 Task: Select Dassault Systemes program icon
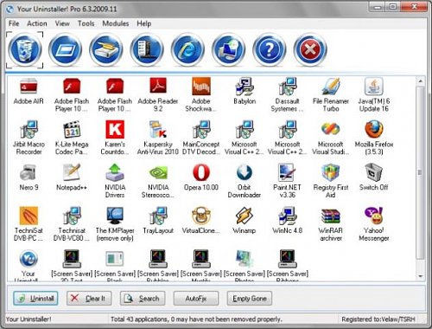coord(287,86)
